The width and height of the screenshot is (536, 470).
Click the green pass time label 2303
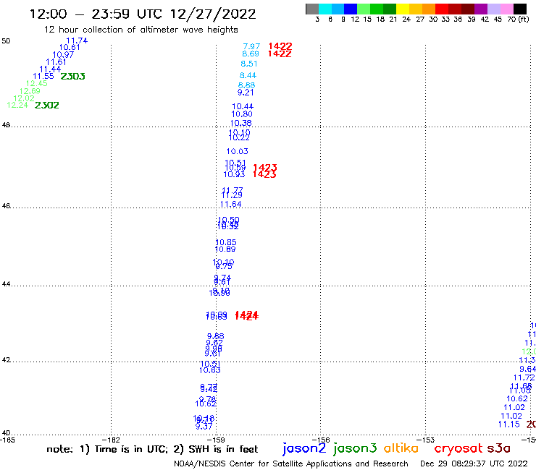coord(73,77)
